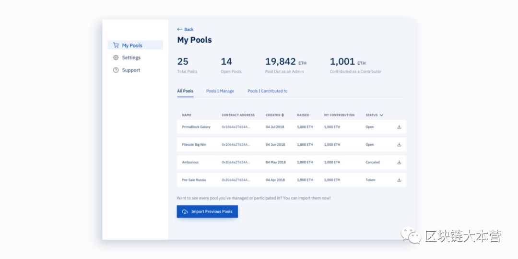Click Import Previous Pools button

tap(207, 212)
